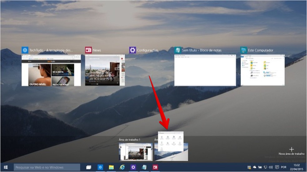Click the Configurações gear icon title
This screenshot has height=172, width=307.
click(133, 50)
